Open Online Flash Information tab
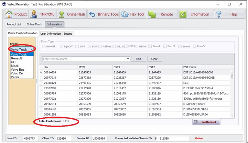248x143 pixels. point(23,33)
